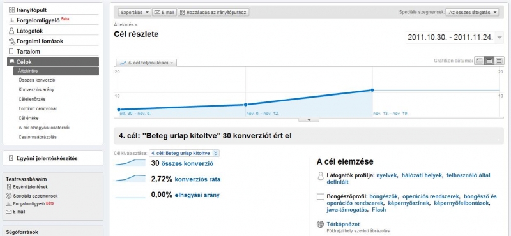This screenshot has height=236, width=511.
Task: Collapse the chart with the small arrow handle
Action: tap(309, 120)
